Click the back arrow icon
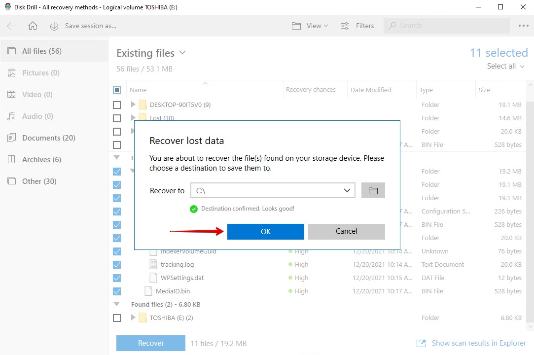This screenshot has height=355, width=534. (11, 26)
